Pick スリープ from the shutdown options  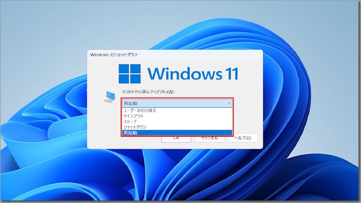point(177,122)
